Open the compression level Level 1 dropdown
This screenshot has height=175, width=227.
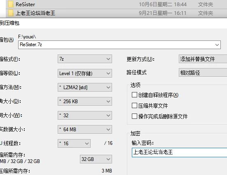(85, 73)
